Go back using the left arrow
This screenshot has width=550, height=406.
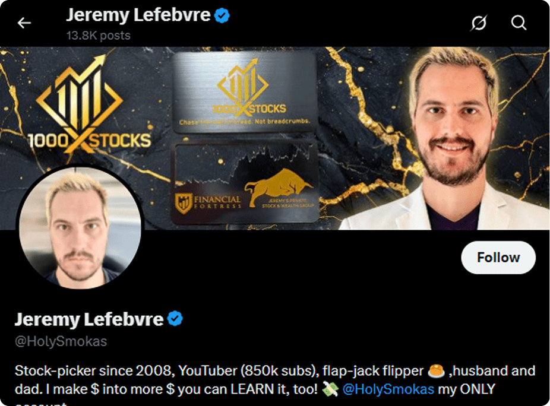point(24,23)
